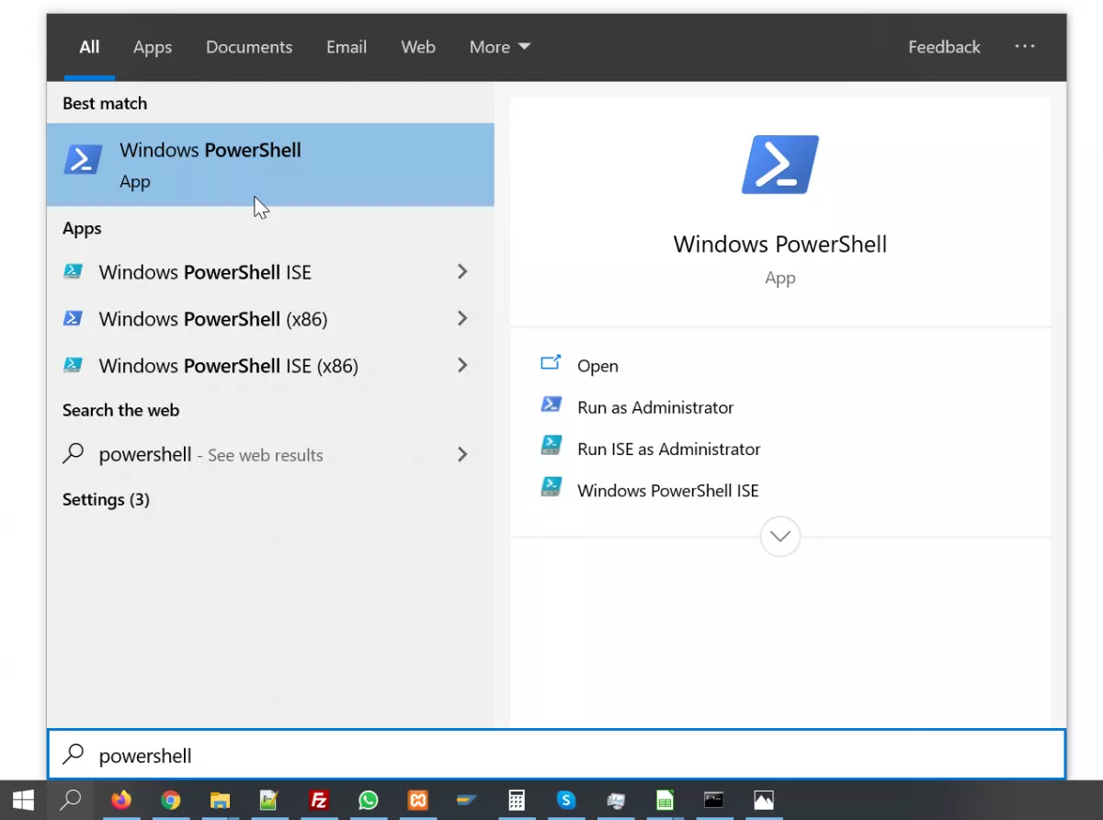Click the Run as Administrator icon
The image size is (1103, 820).
[551, 404]
